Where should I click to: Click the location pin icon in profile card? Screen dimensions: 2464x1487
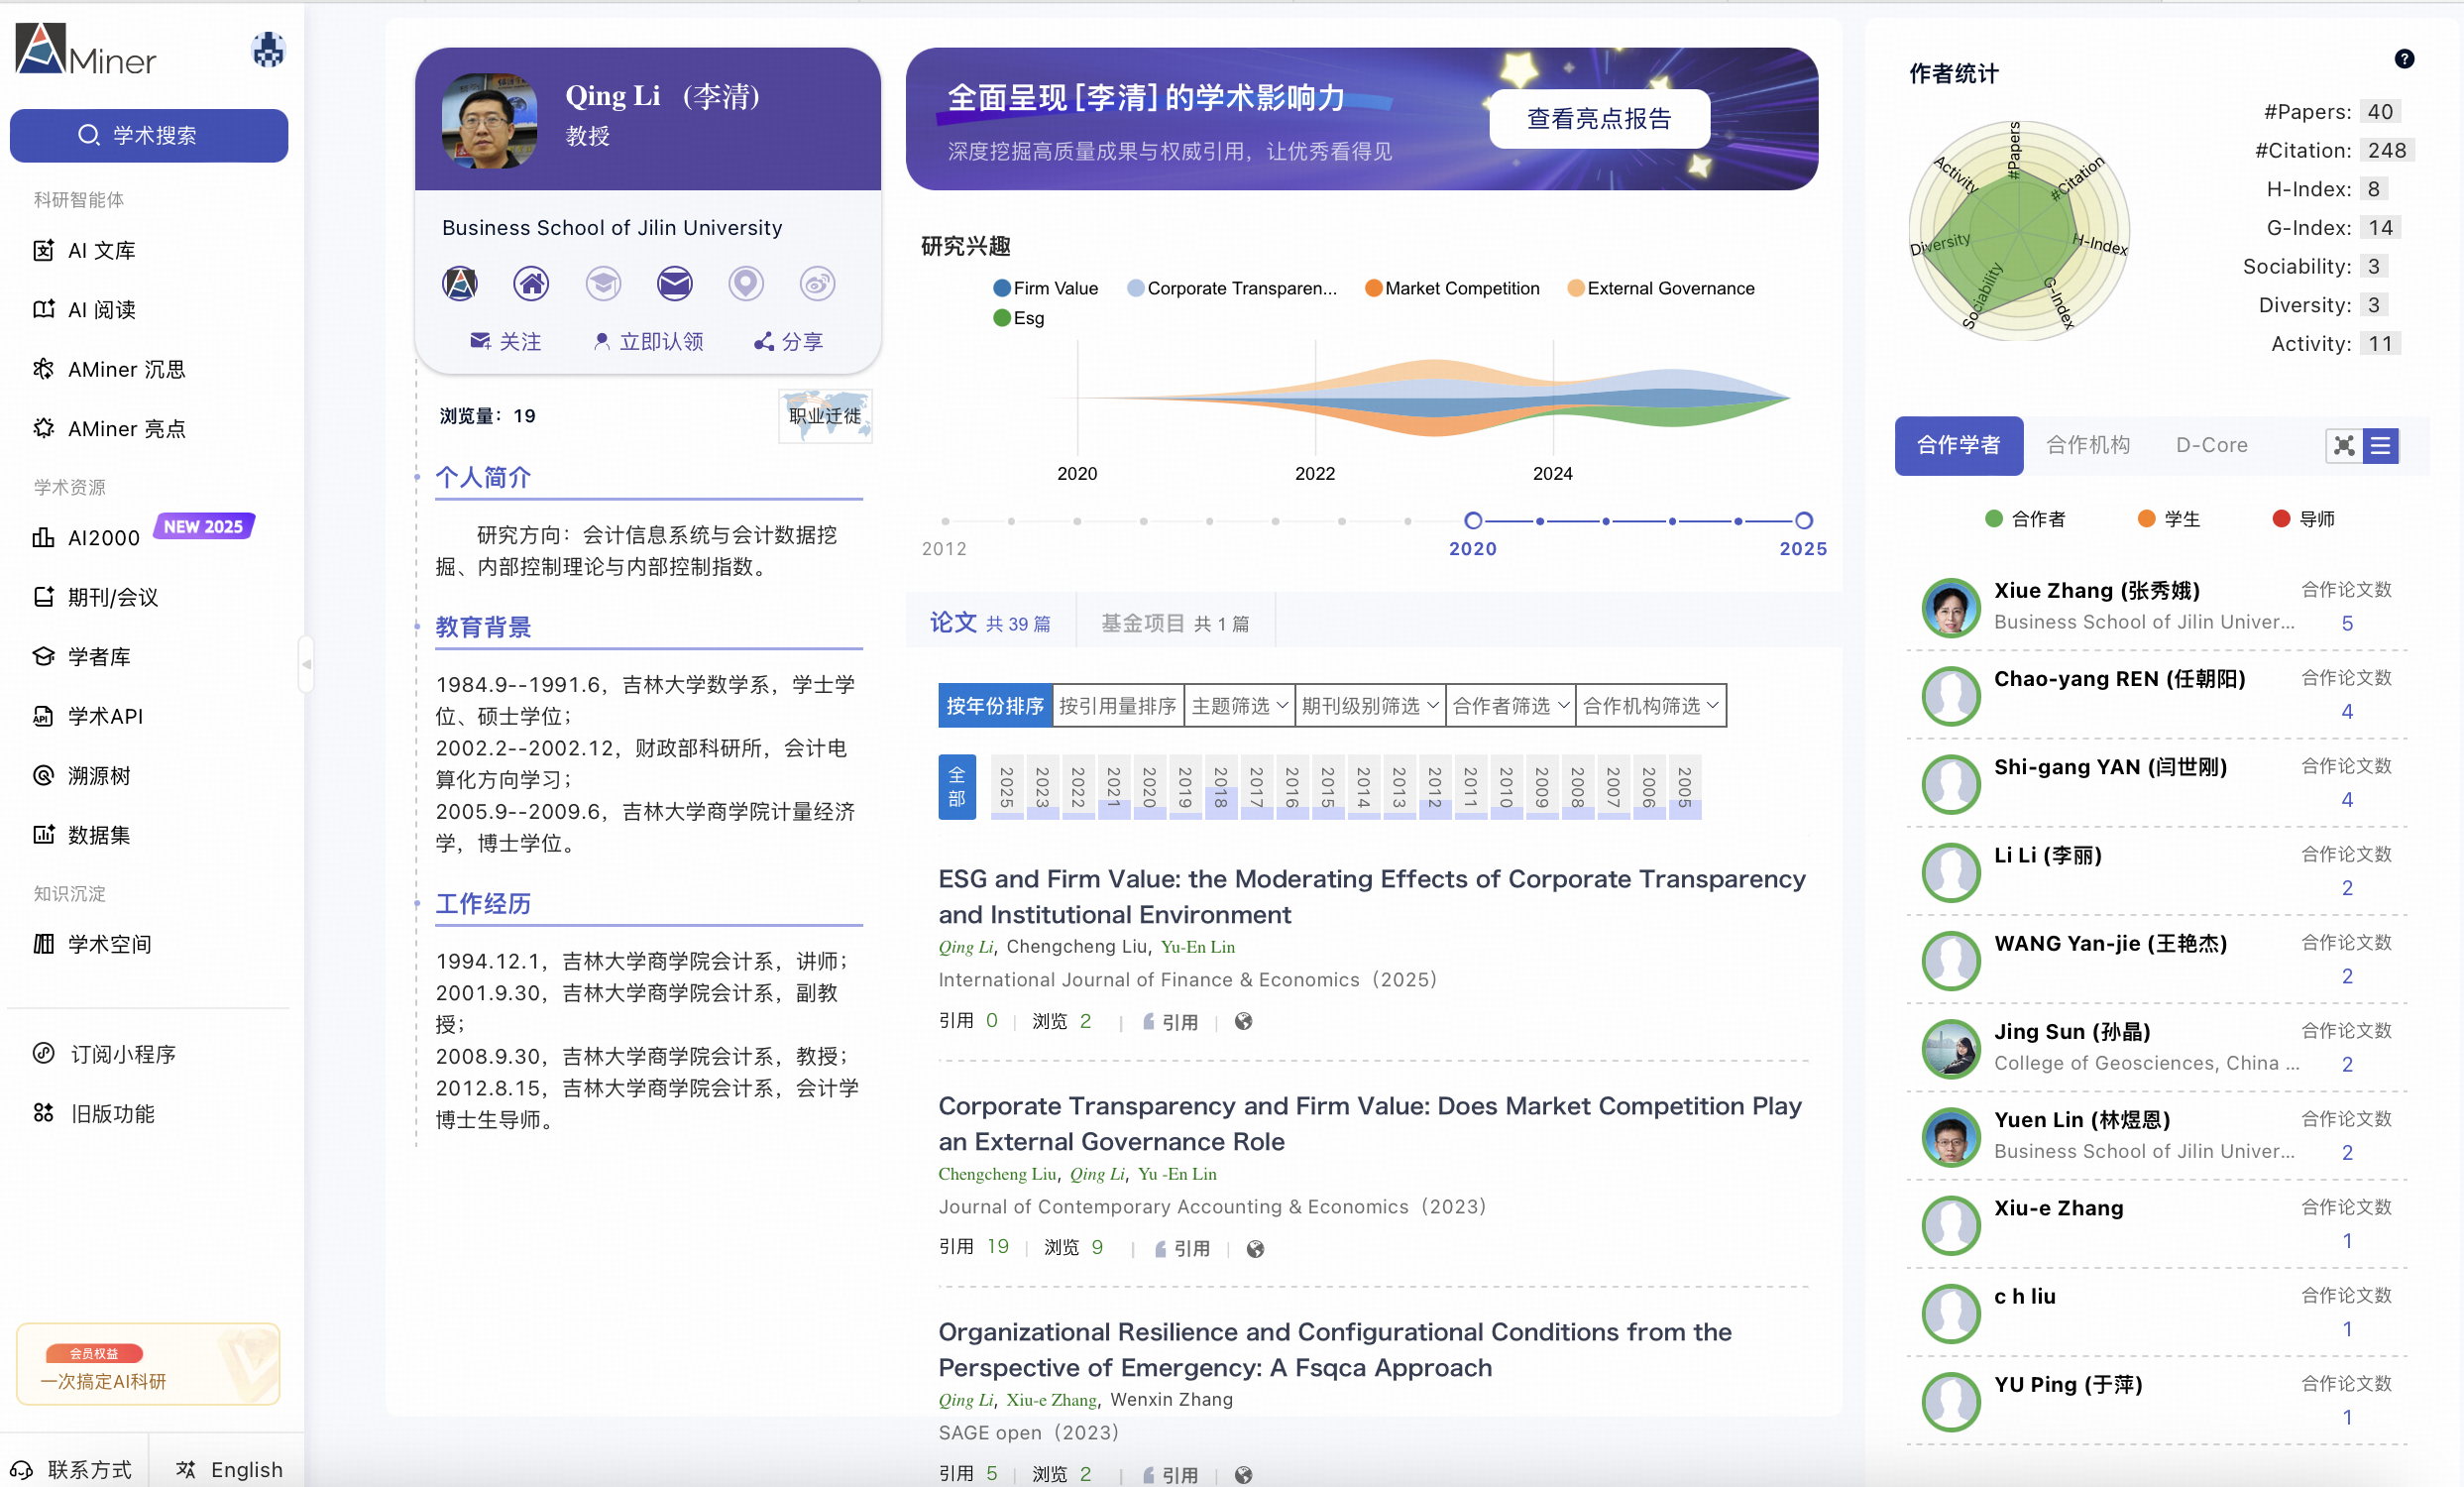click(x=746, y=284)
